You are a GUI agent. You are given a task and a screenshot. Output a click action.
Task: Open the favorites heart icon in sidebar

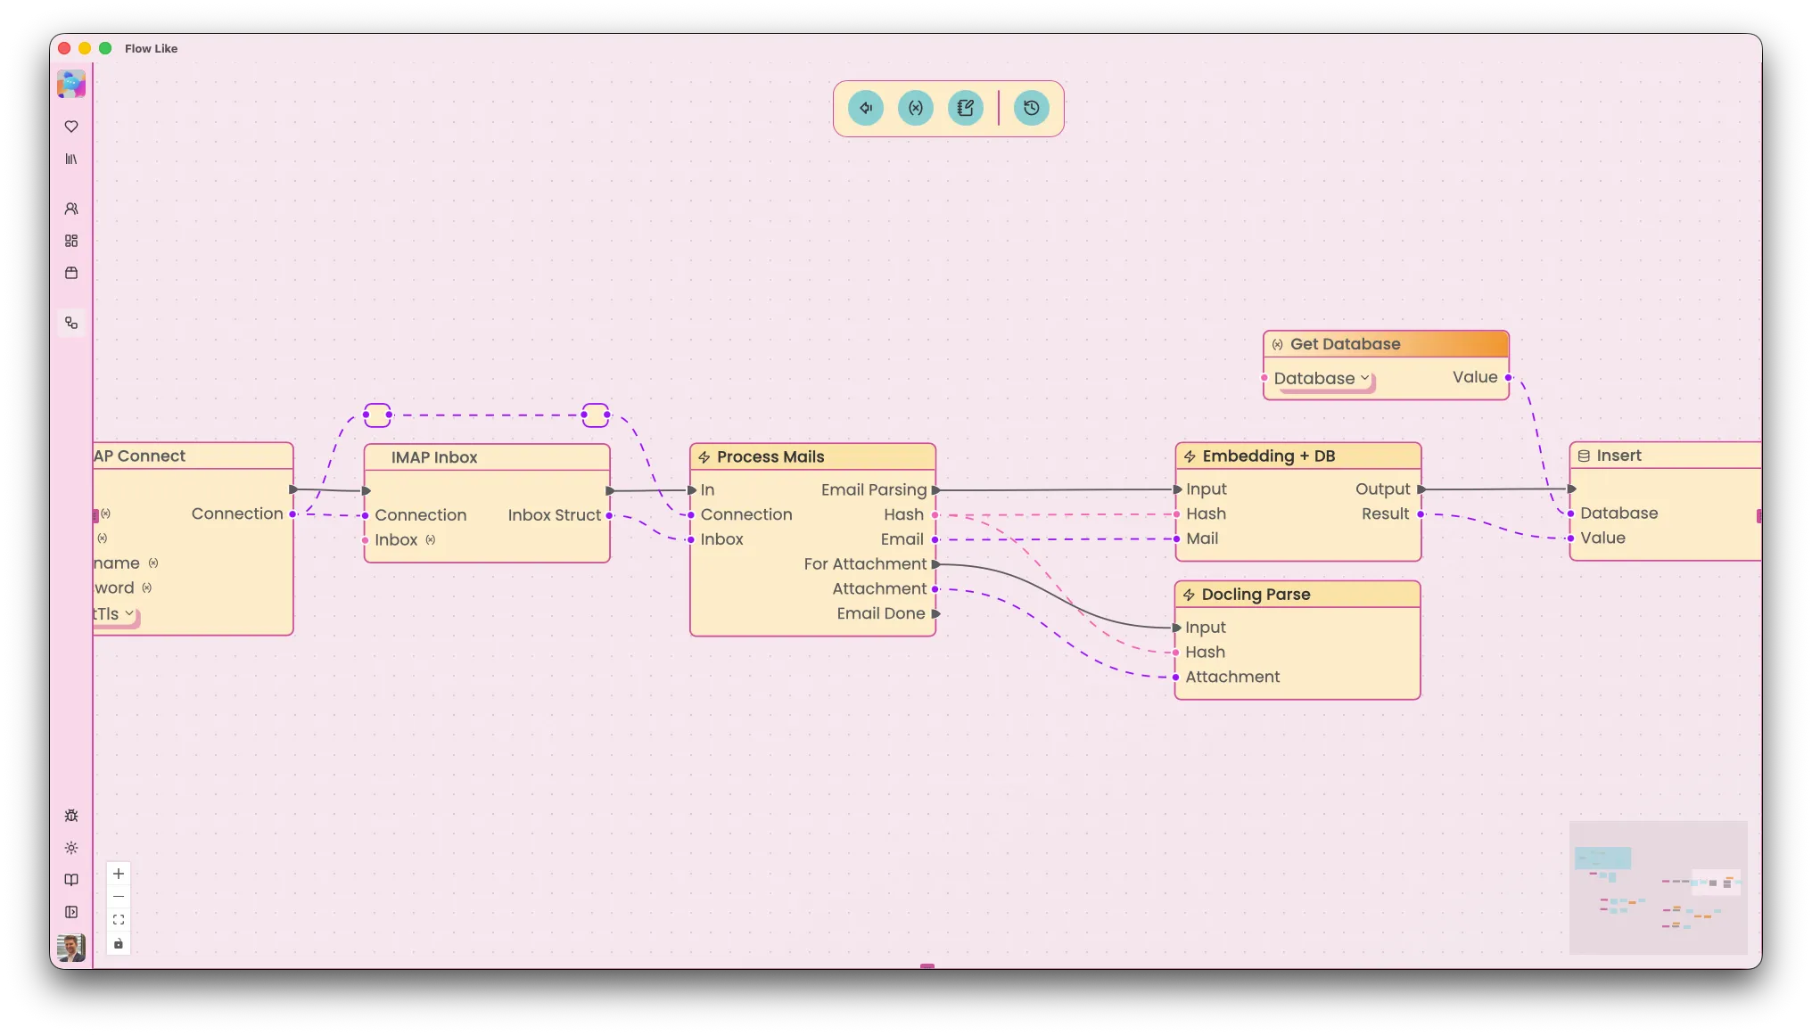71,127
